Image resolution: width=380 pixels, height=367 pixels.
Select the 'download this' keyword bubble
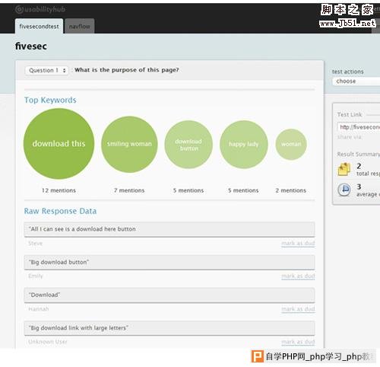59,144
